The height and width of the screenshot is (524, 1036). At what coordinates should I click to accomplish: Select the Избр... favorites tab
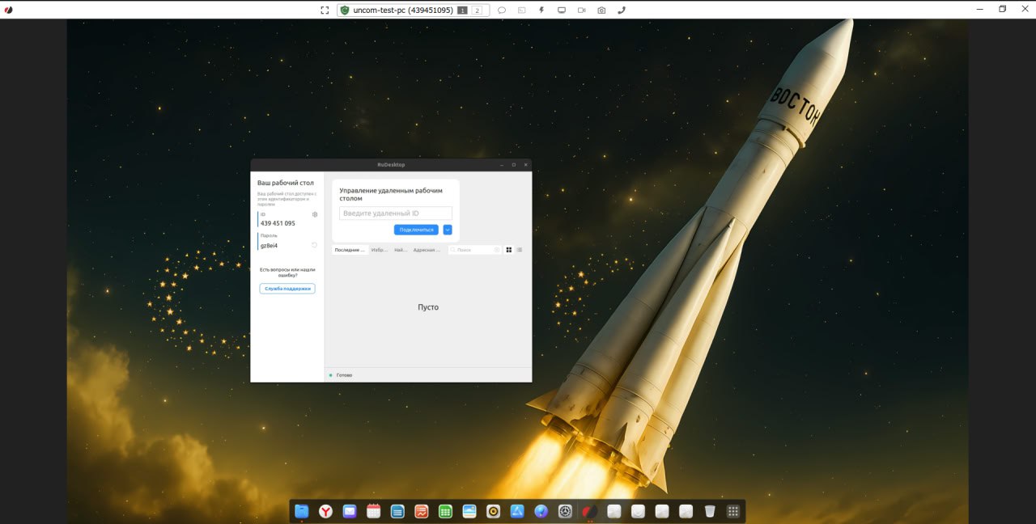pos(380,250)
